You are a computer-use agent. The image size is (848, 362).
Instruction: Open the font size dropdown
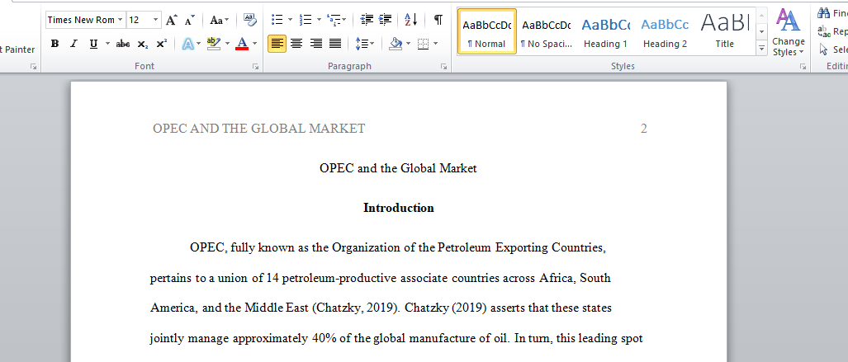[156, 20]
